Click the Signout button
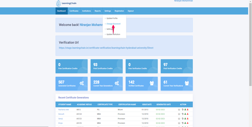This screenshot has height=127, width=252. coord(131,11)
